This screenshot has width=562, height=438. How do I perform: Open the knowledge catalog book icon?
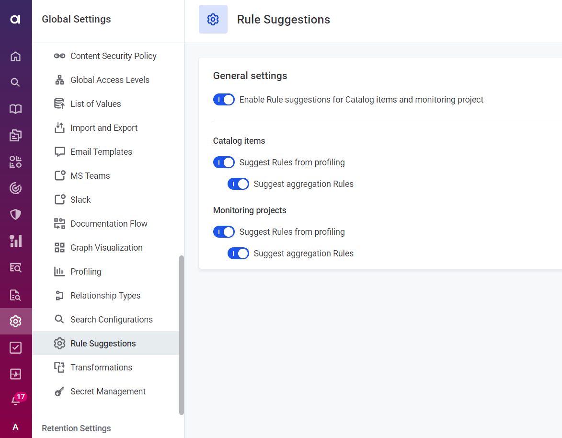(15, 109)
